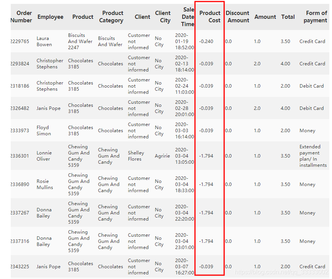
Task: Select date 2020-03-04 23:01:00 cell
Action: click(184, 241)
